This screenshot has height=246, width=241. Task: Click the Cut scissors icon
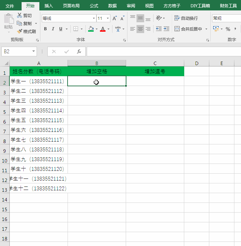pos(20,15)
